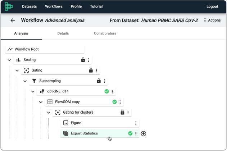Click the green checkmark on Export Statistics

[x=130, y=133]
